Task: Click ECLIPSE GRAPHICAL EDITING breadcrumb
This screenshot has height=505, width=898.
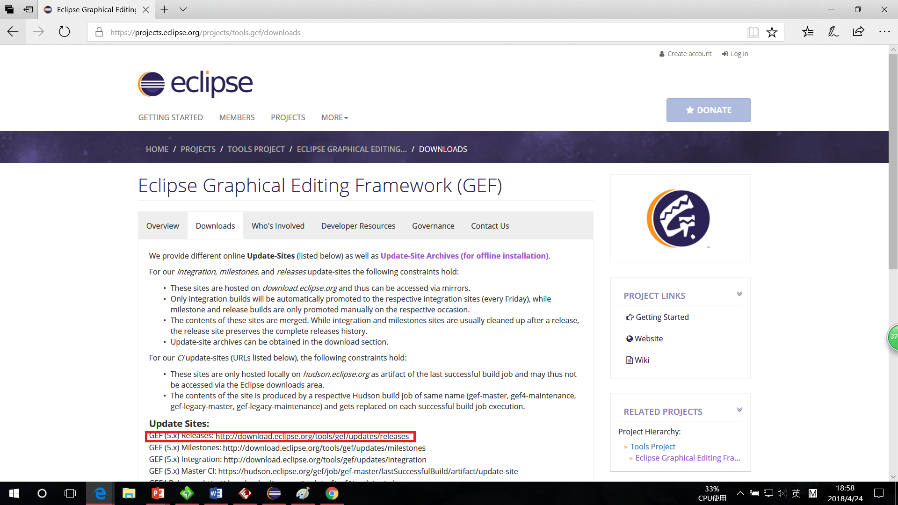Action: pos(352,149)
